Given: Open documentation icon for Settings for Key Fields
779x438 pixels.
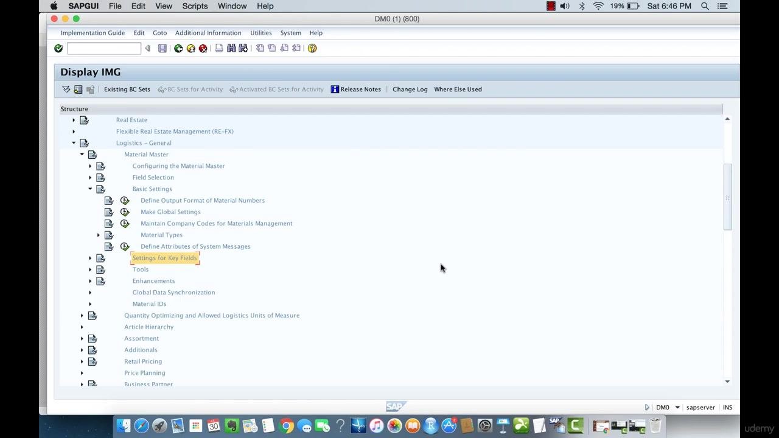Looking at the screenshot, I should click(100, 258).
